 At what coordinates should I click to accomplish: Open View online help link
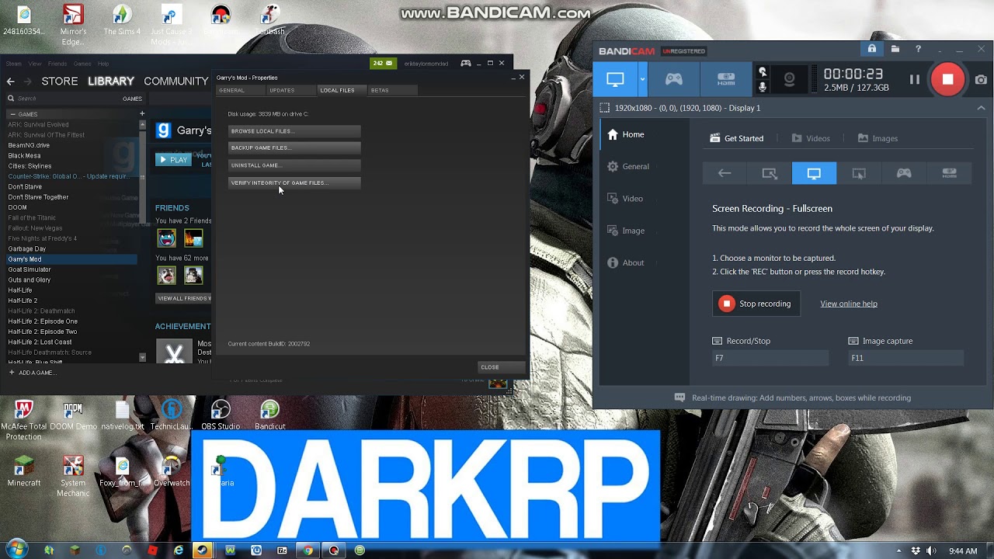[x=849, y=304]
